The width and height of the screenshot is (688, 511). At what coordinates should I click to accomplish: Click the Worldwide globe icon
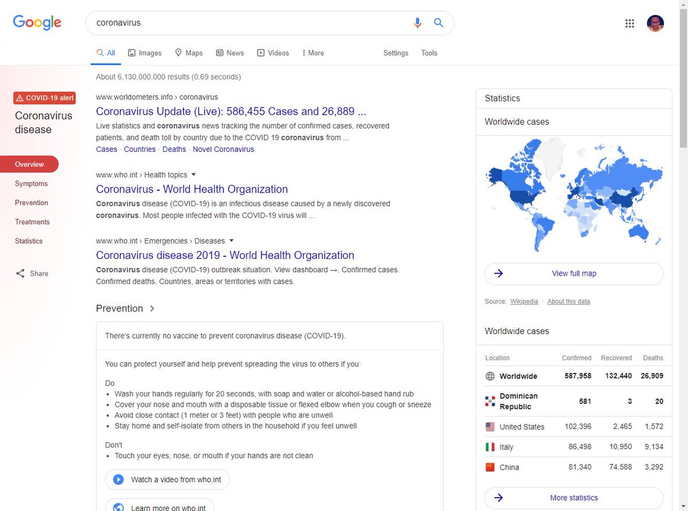(490, 376)
